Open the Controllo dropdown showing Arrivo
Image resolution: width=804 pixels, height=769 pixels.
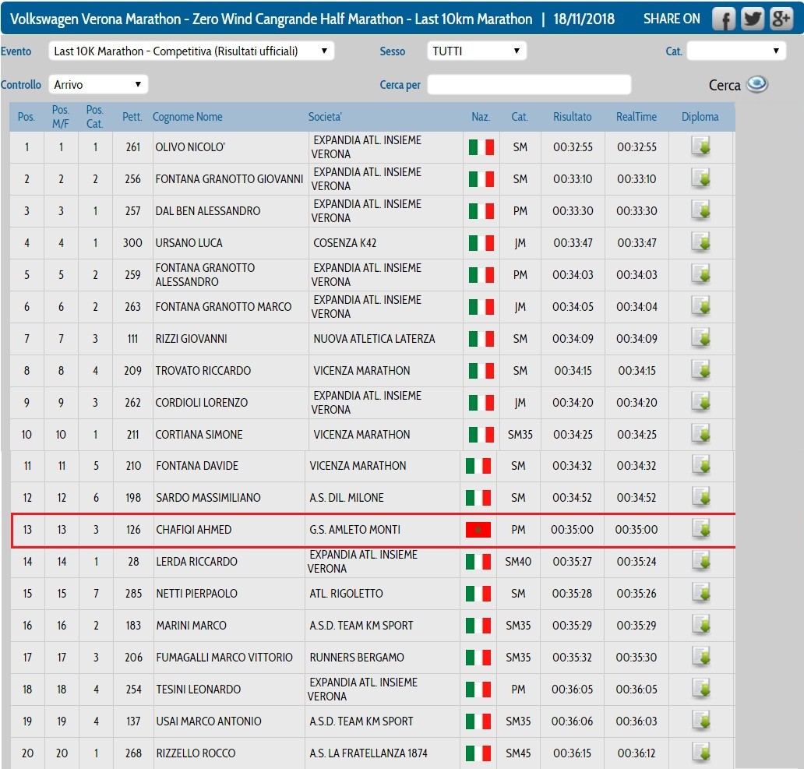pyautogui.click(x=98, y=85)
